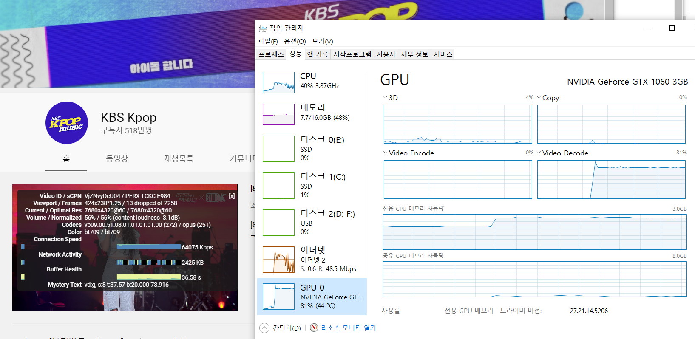Image resolution: width=695 pixels, height=339 pixels.
Task: Select the CPU performance item
Action: click(312, 82)
